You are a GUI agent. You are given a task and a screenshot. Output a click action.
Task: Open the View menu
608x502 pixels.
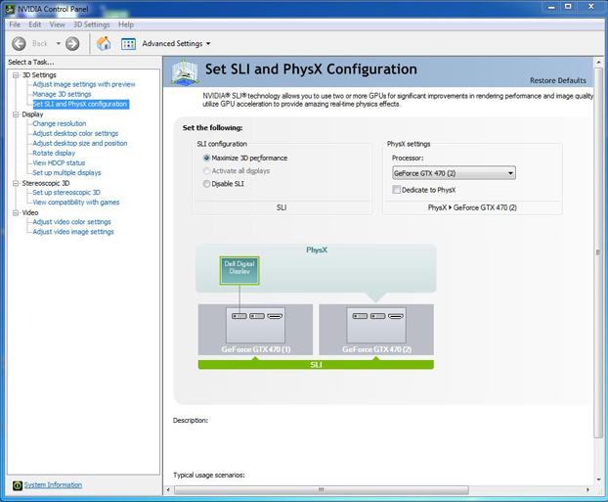(57, 24)
